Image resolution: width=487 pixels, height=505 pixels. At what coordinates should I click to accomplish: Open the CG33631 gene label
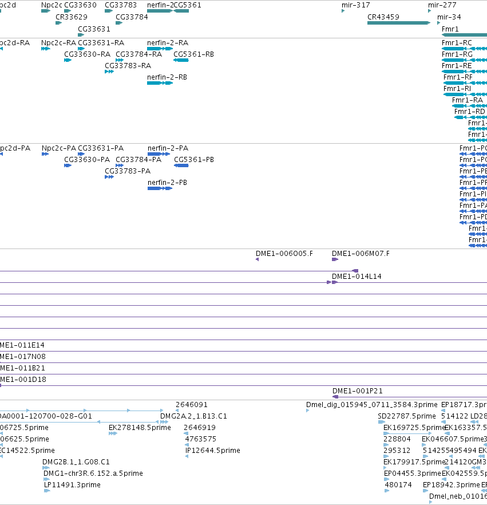[x=94, y=29]
